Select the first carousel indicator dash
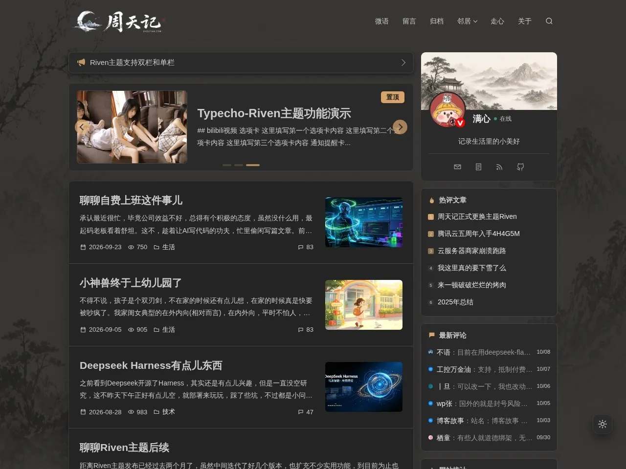This screenshot has width=626, height=469. point(227,165)
